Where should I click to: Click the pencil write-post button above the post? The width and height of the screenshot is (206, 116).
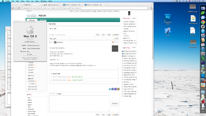pyautogui.click(x=115, y=35)
